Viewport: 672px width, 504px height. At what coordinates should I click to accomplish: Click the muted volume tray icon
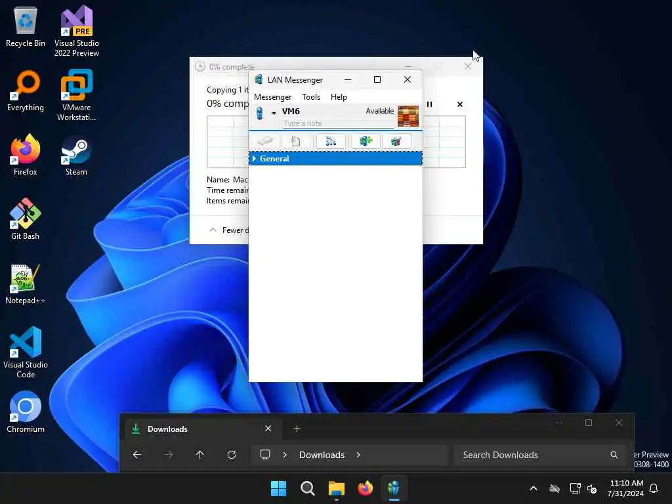592,488
